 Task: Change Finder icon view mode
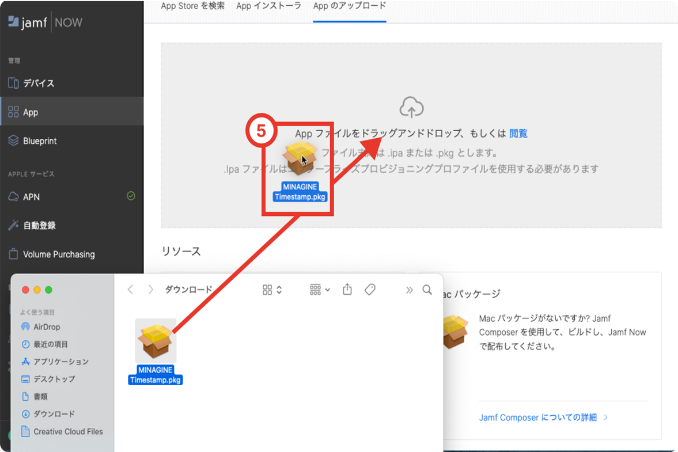pos(272,290)
